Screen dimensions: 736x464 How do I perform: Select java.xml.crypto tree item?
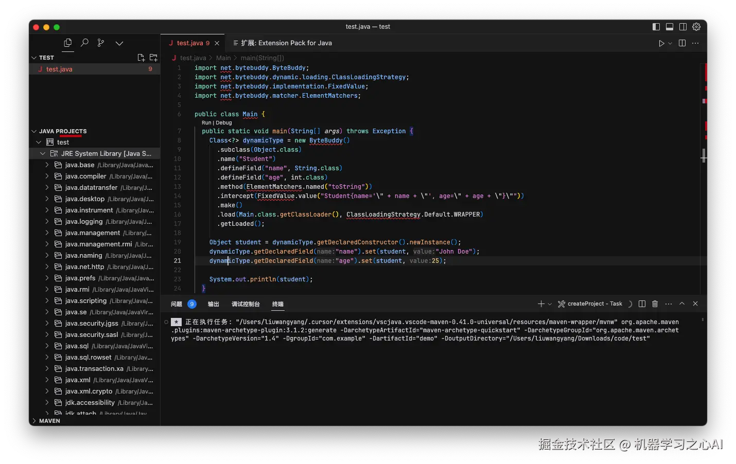pos(95,391)
